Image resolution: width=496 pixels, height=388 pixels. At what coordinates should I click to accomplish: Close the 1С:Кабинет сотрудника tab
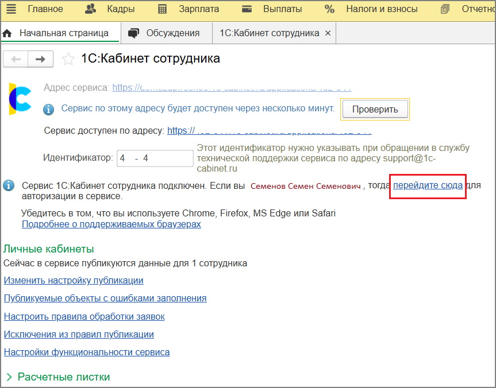point(328,33)
